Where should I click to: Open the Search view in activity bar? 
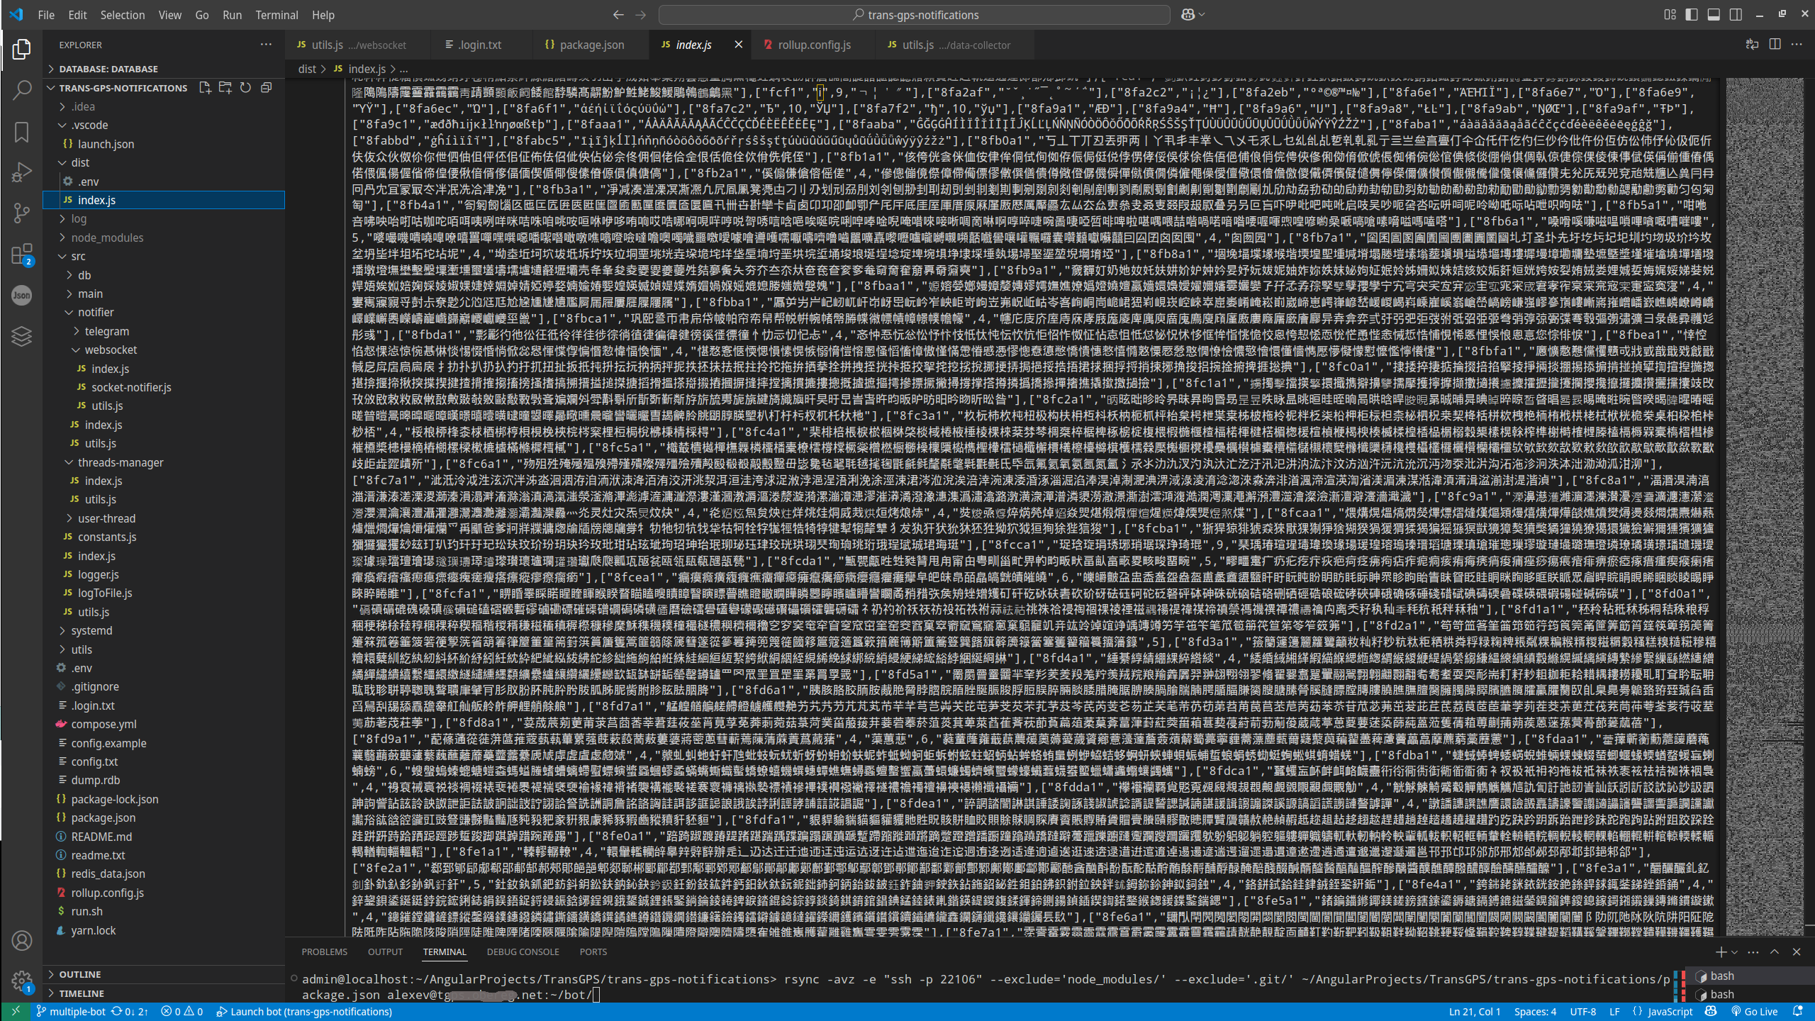[22, 90]
